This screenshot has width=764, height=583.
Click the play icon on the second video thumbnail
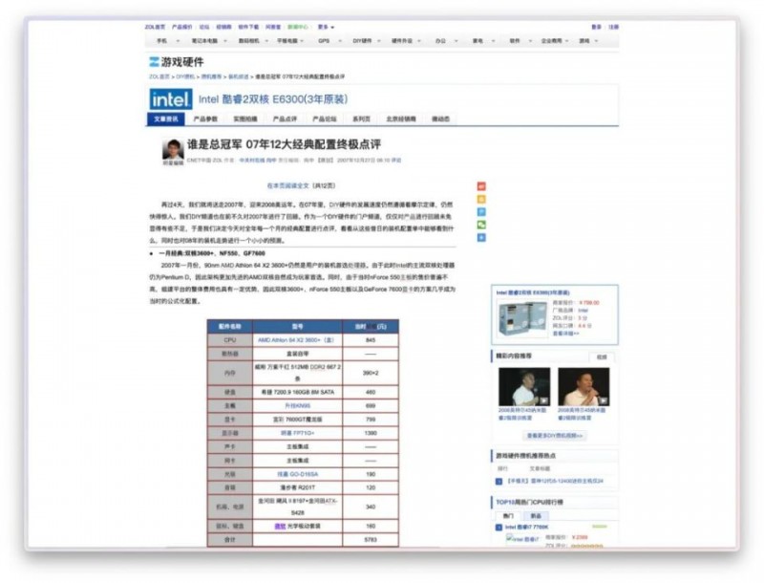pos(605,399)
